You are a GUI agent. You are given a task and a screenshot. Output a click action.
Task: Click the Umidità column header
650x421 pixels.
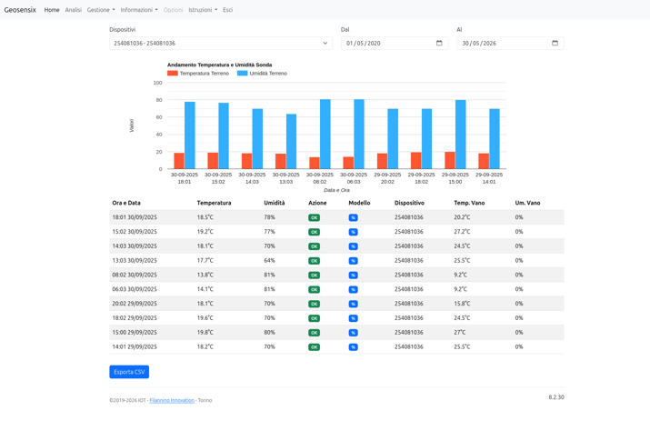click(x=275, y=204)
